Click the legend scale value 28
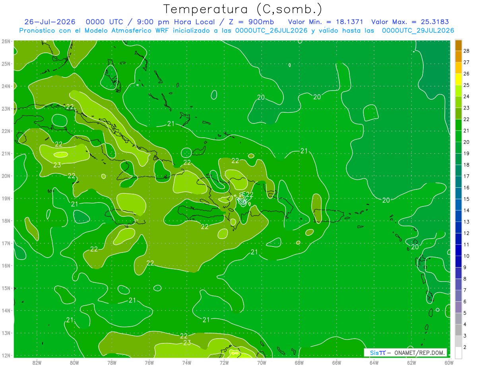Screen dimensions: 477x368 466,51
